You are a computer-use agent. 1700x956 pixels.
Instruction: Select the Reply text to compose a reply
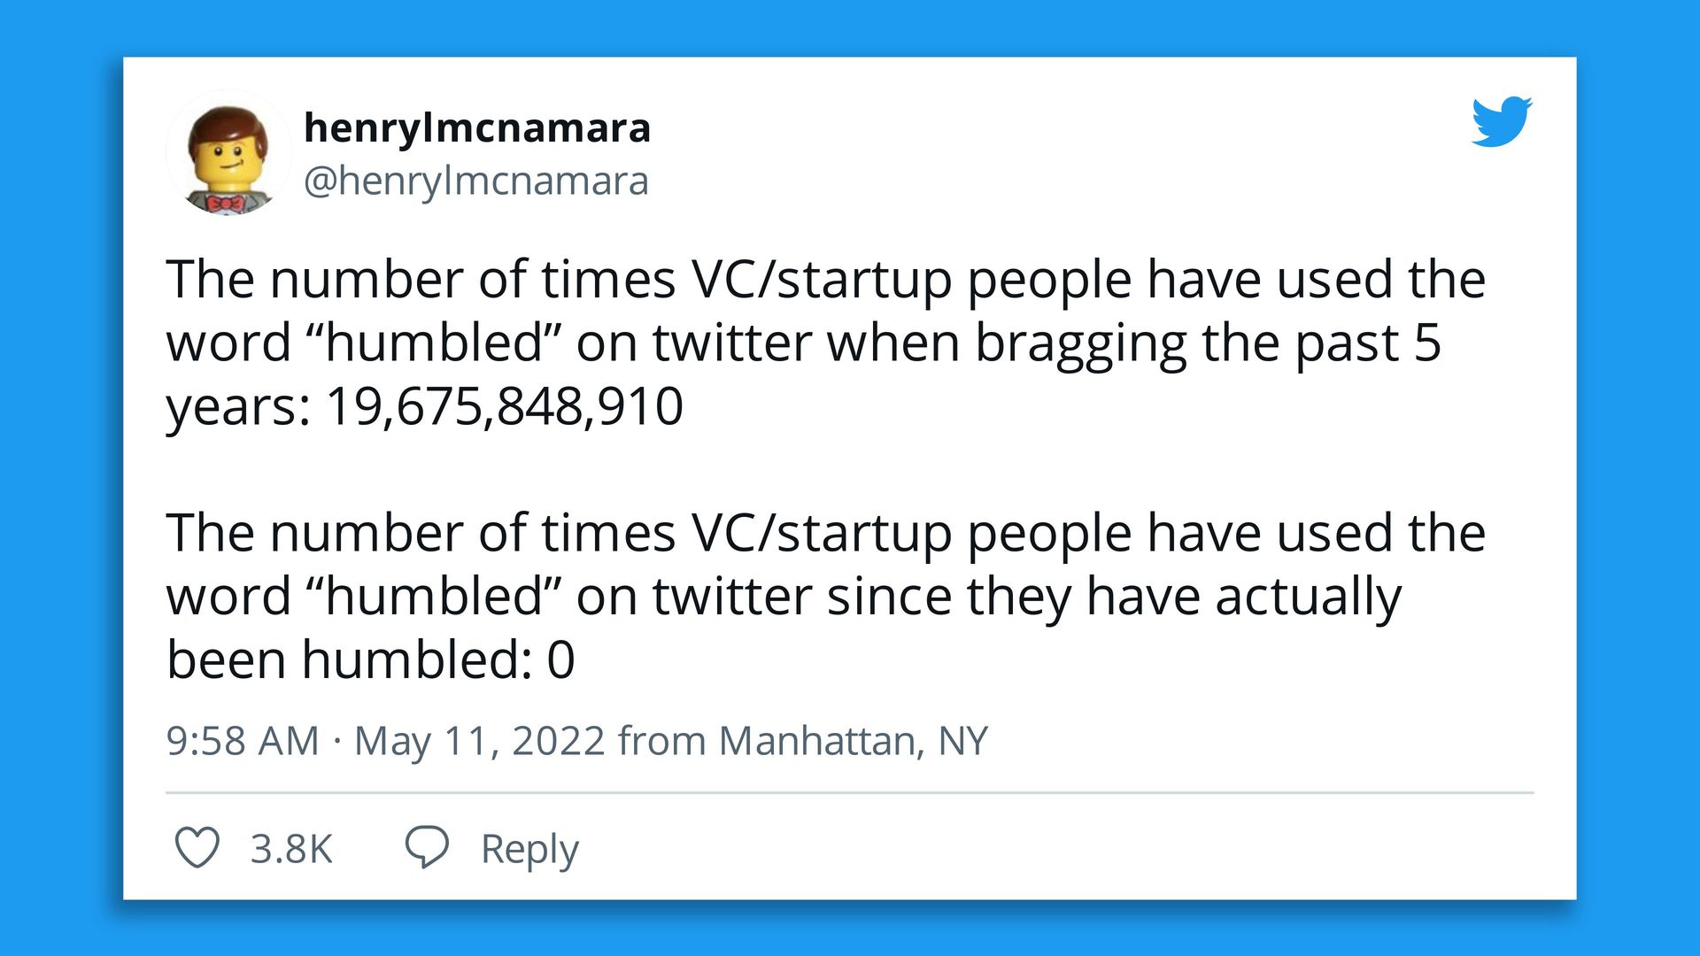coord(527,848)
